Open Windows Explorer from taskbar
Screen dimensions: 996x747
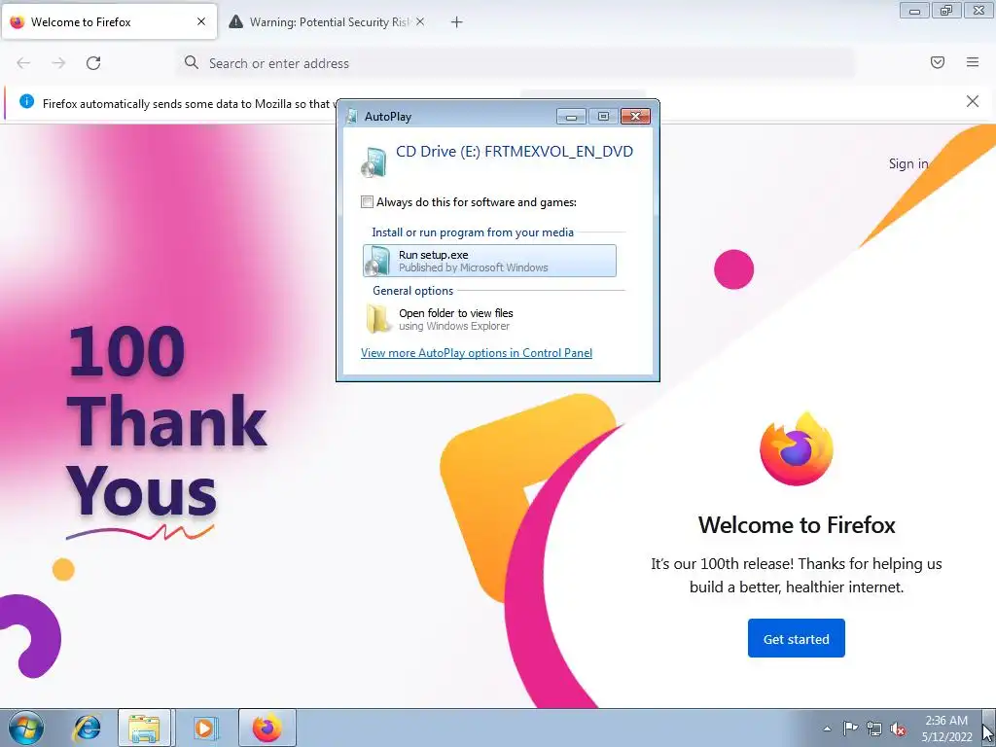tap(144, 728)
